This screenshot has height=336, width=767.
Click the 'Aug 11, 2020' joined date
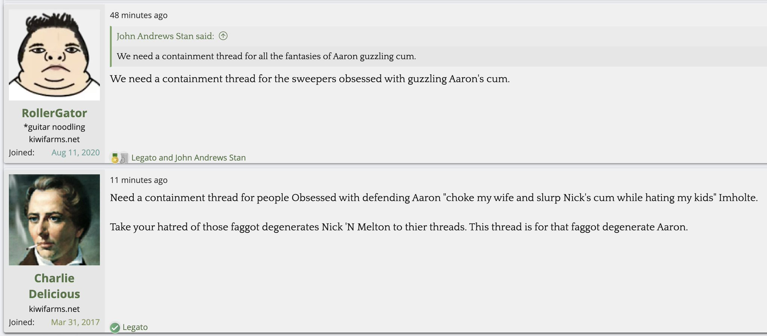pyautogui.click(x=76, y=152)
